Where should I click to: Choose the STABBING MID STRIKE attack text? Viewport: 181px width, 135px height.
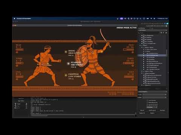click(x=77, y=64)
